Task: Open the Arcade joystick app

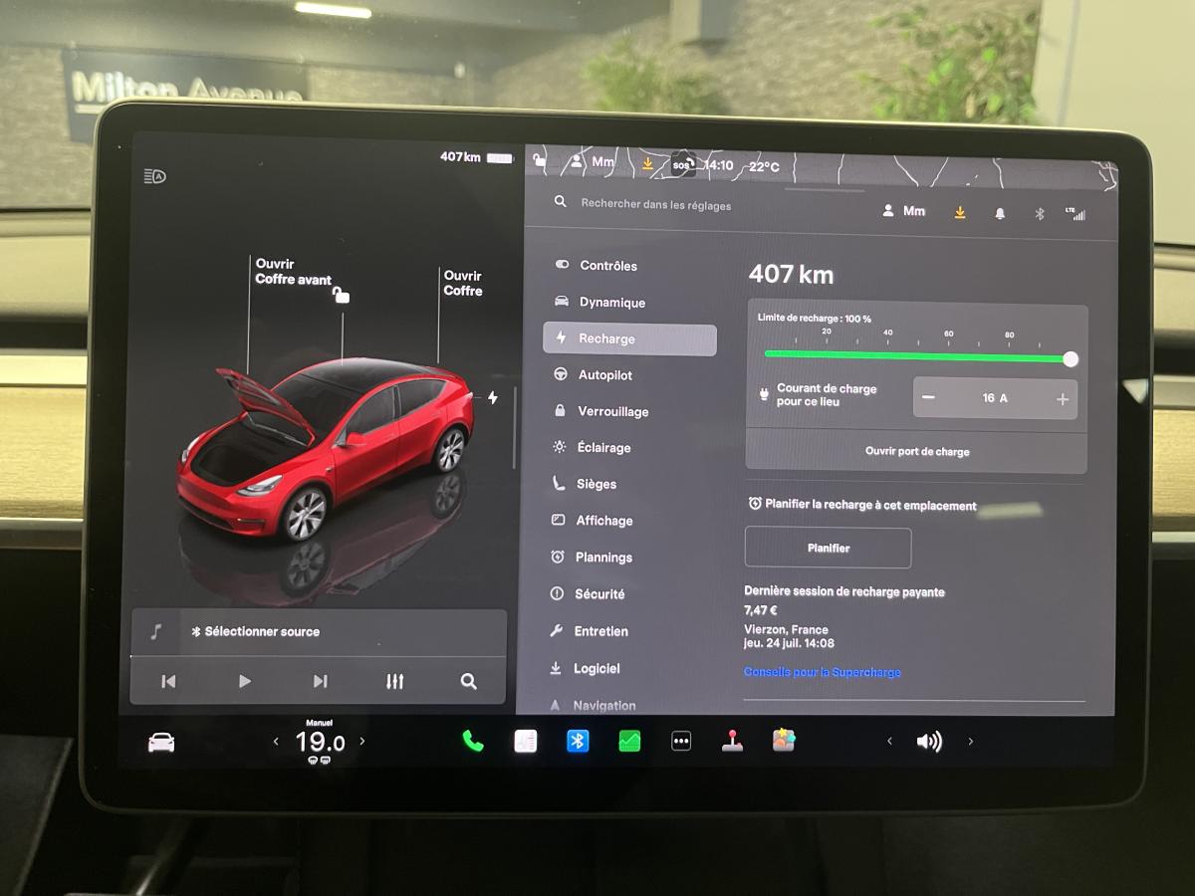Action: [x=732, y=741]
